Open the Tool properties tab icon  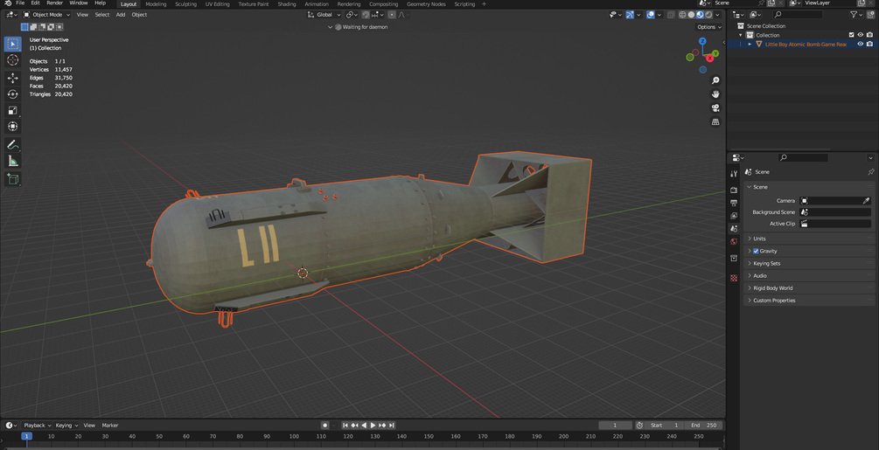click(x=734, y=174)
